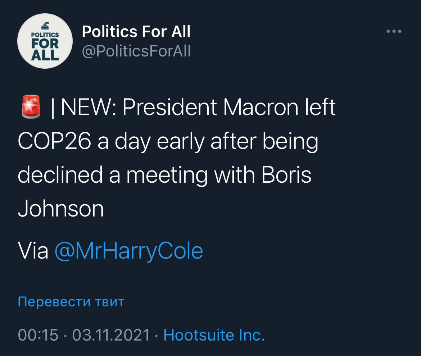
Task: Click the 00:15 tweet time
Action: (x=38, y=335)
